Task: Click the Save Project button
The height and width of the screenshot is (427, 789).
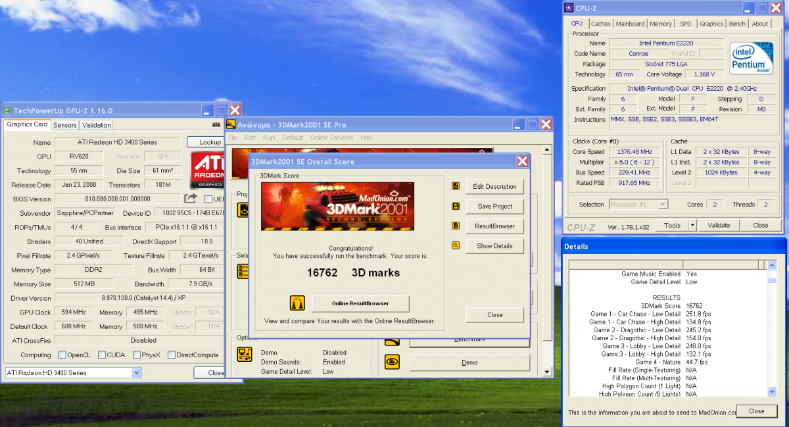Action: coord(494,206)
